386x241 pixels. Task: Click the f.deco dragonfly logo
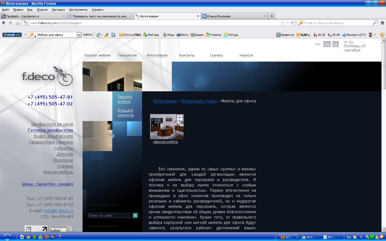point(47,76)
